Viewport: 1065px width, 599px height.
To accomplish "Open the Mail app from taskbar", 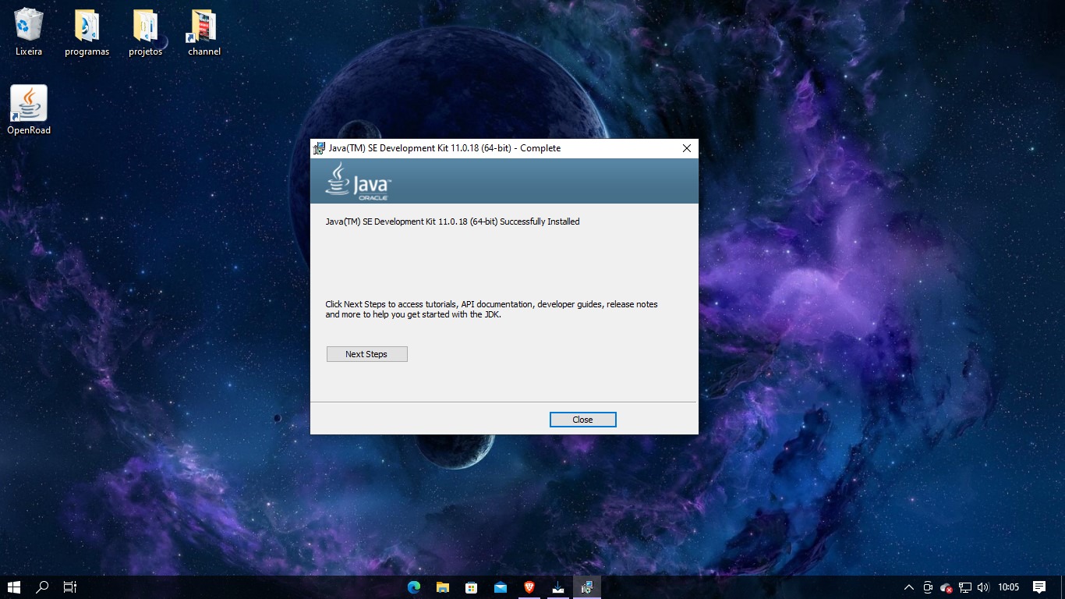I will tap(501, 587).
